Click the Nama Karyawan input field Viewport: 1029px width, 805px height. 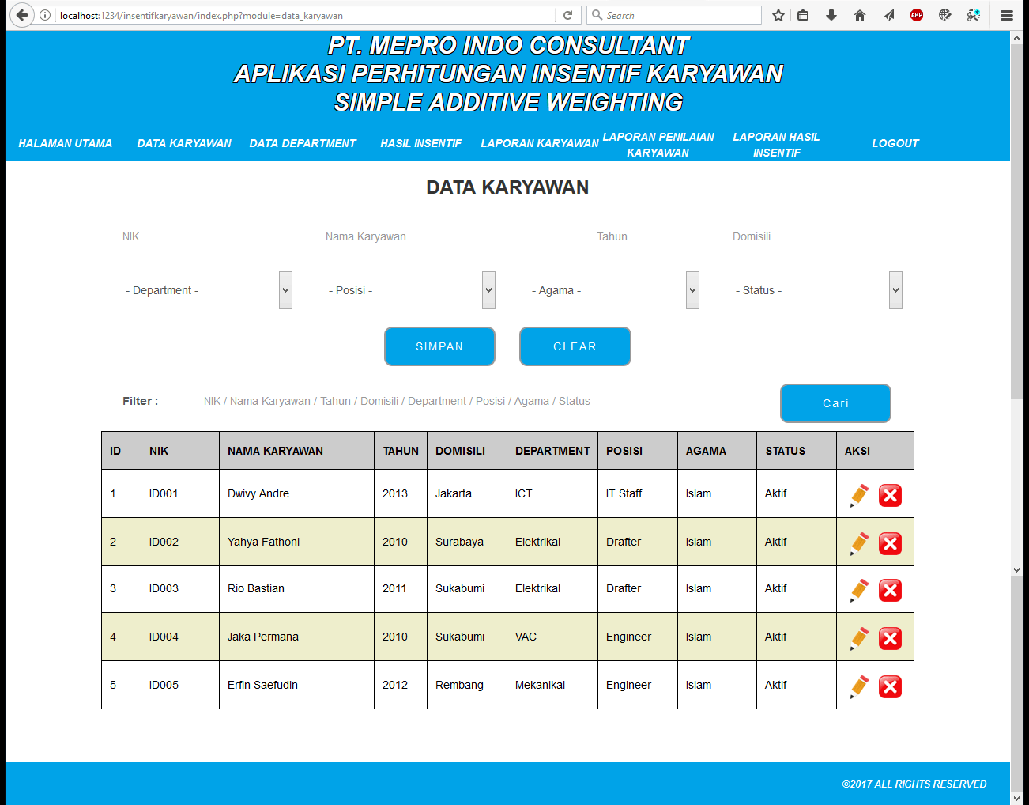[x=411, y=236]
